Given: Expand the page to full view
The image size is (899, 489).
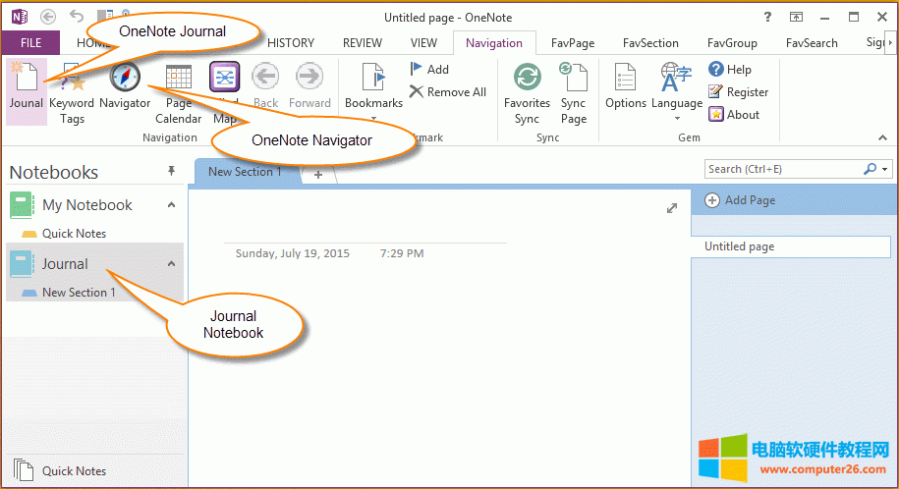Looking at the screenshot, I should coord(672,208).
